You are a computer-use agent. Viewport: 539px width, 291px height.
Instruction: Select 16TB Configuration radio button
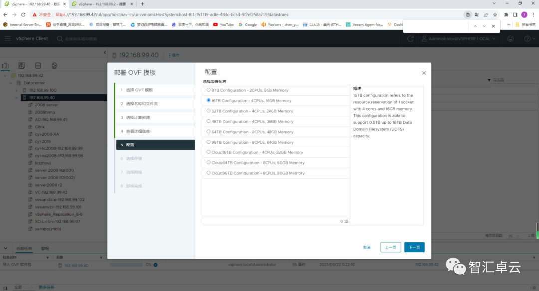(x=208, y=100)
